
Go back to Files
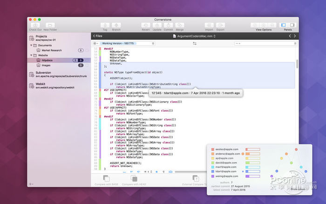(98, 35)
